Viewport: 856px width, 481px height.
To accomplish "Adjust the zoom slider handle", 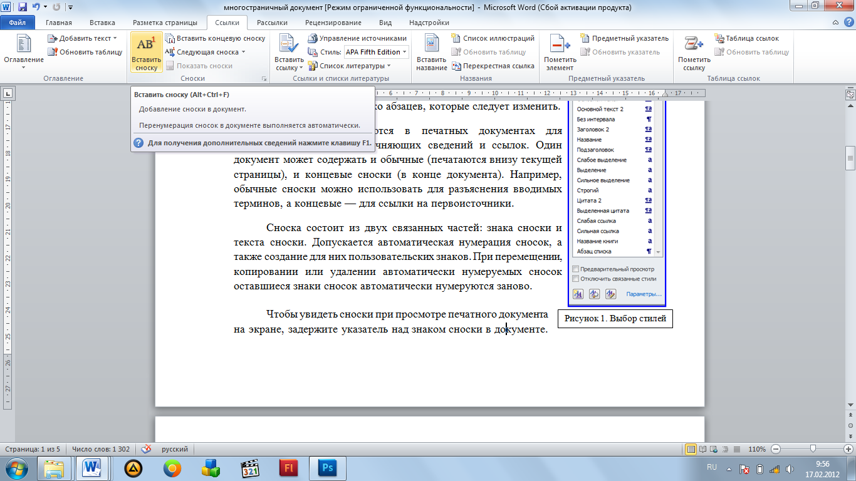I will click(x=813, y=449).
